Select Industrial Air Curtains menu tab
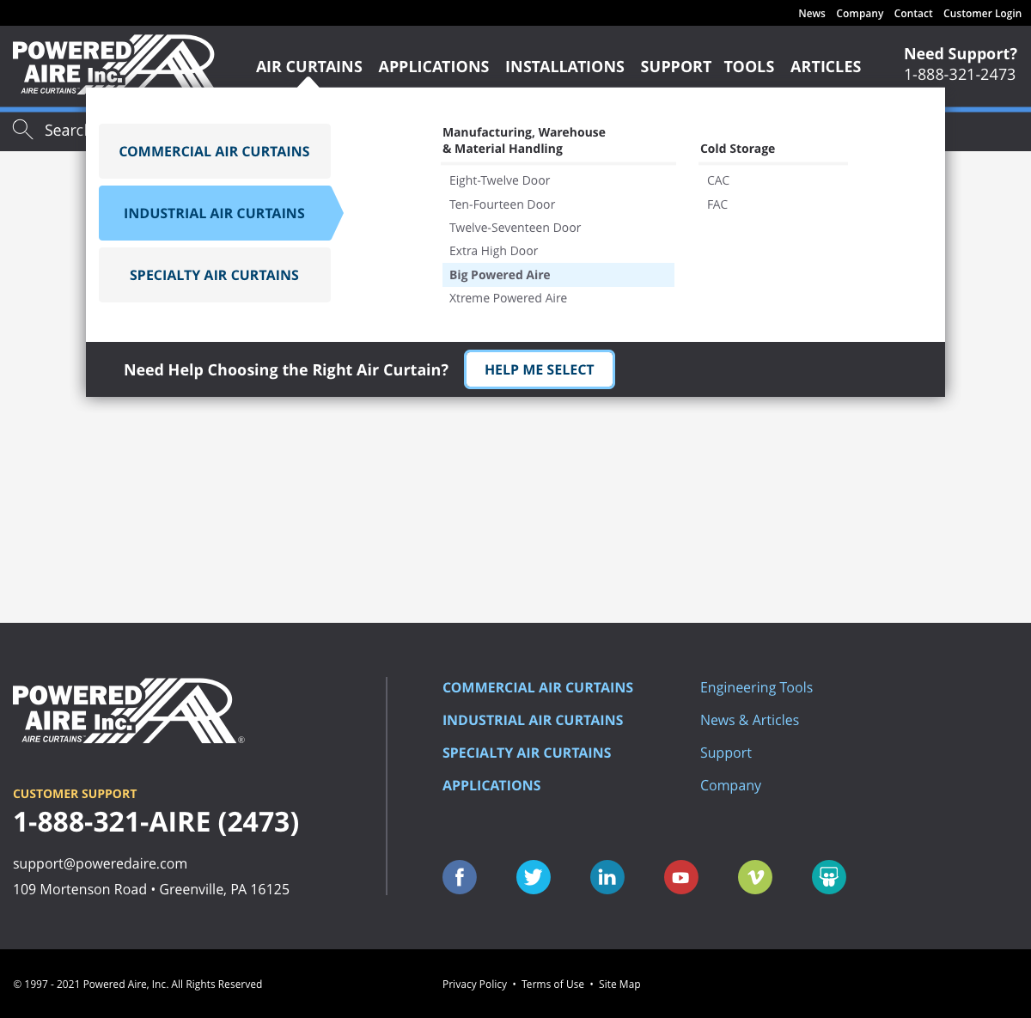The width and height of the screenshot is (1031, 1018). coord(221,213)
